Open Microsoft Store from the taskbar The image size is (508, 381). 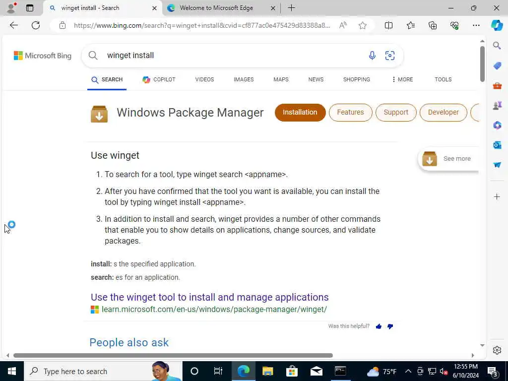point(292,371)
